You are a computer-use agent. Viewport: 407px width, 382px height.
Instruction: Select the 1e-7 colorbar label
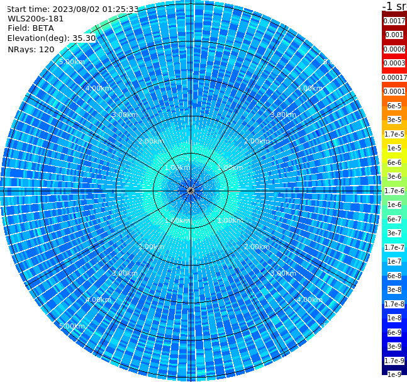[394, 261]
